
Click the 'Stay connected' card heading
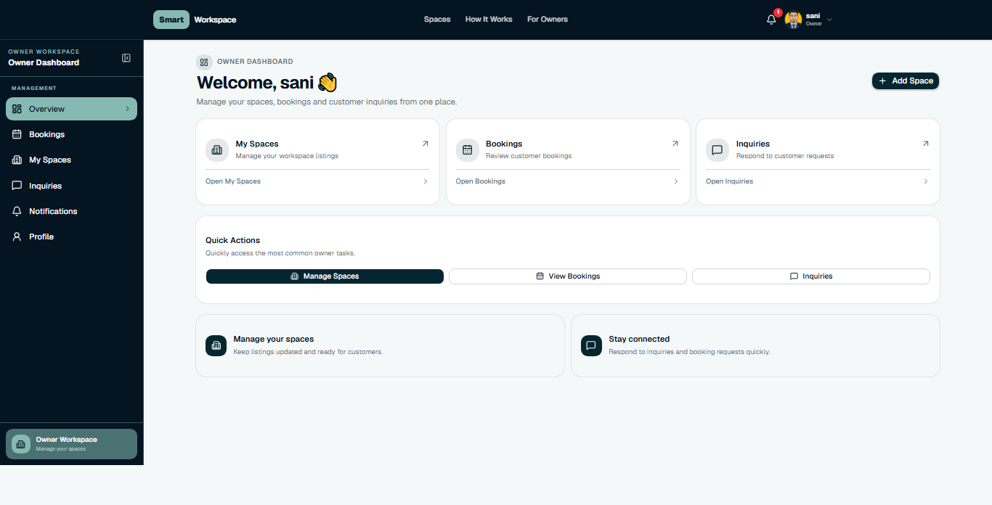pos(639,339)
